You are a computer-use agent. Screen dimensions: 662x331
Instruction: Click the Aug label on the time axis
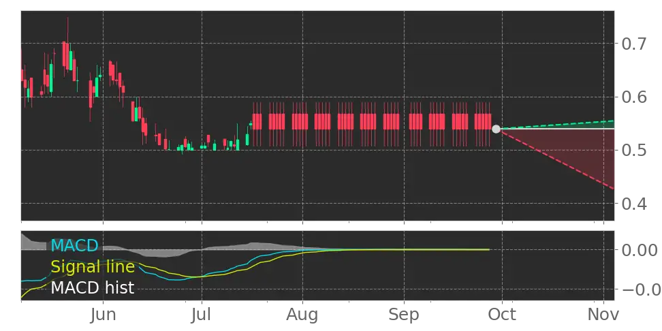(302, 315)
